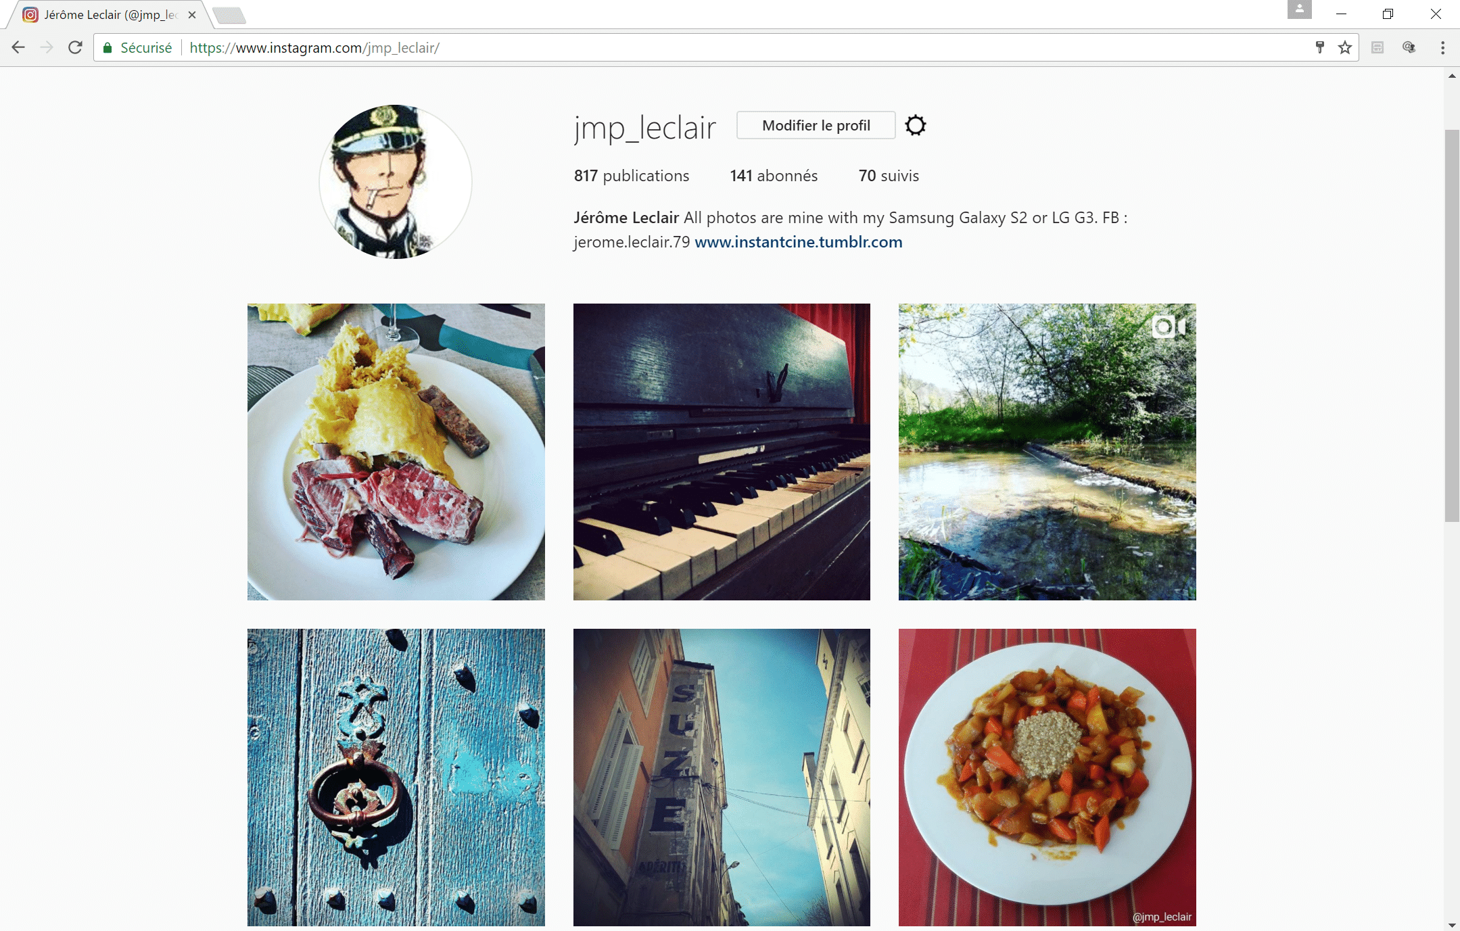Reload the Instagram page
Viewport: 1460px width, 931px height.
[x=75, y=47]
